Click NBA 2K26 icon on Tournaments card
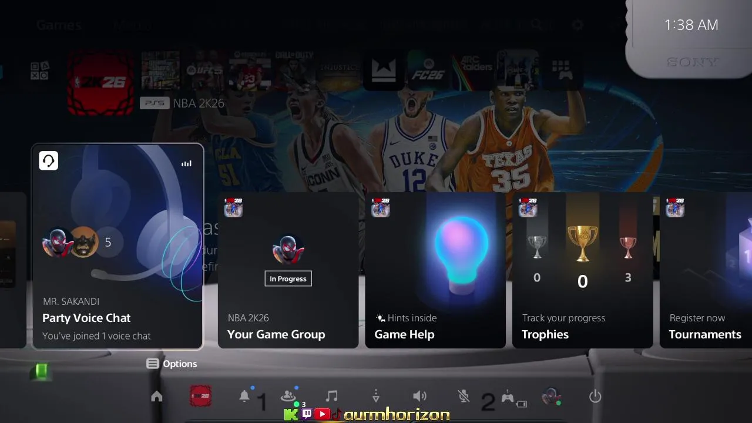Image resolution: width=752 pixels, height=423 pixels. tap(675, 207)
